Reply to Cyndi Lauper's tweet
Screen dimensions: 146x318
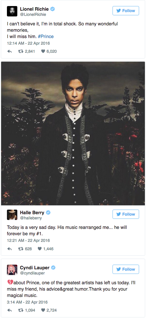click(10, 310)
